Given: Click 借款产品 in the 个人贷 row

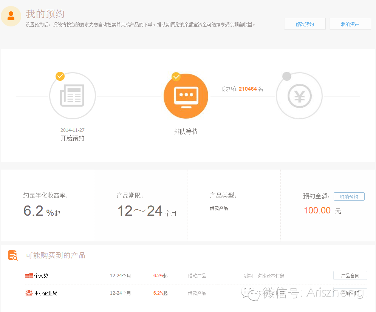Looking at the screenshot, I should [x=197, y=276].
